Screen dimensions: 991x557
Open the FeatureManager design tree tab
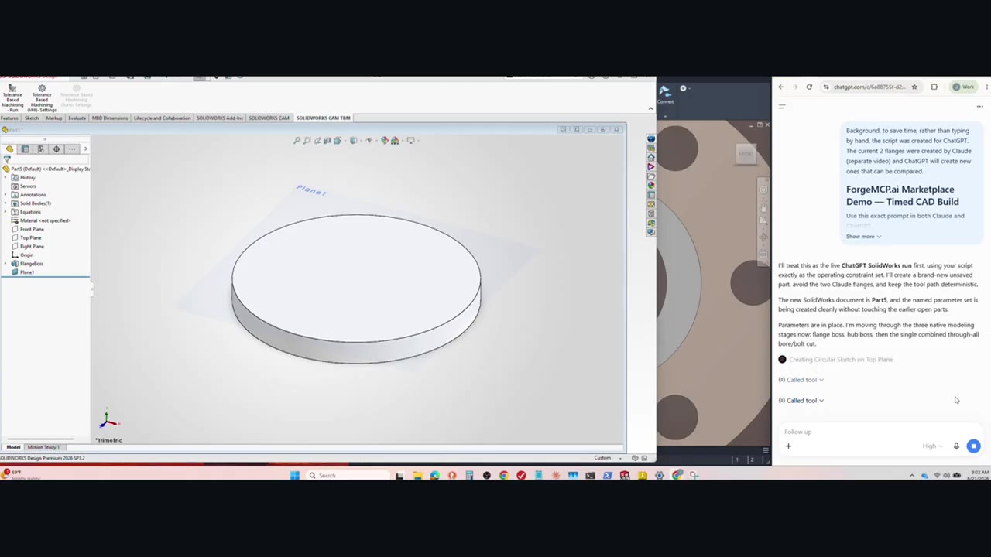coord(9,149)
